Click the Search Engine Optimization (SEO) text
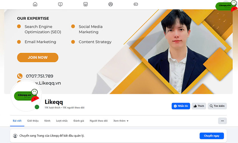Viewport: 238px width, 143px height. pyautogui.click(x=43, y=29)
